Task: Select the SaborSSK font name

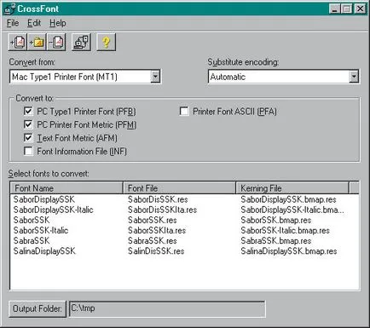Action: [32, 220]
